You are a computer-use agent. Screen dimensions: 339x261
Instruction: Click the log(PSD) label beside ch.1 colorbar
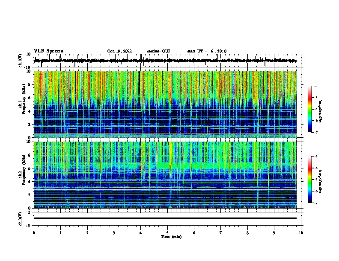pos(321,111)
